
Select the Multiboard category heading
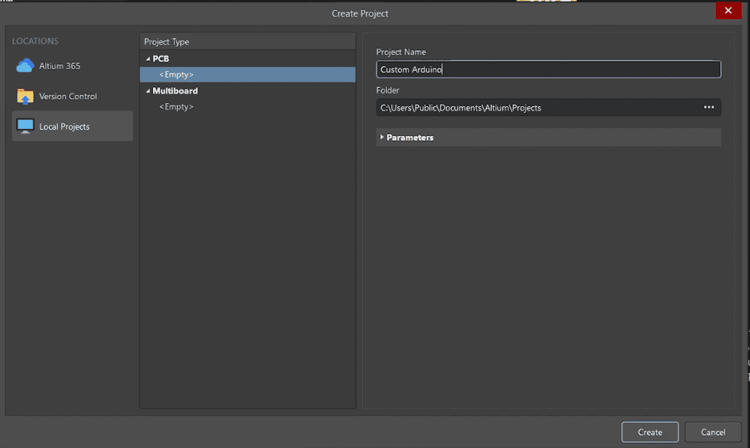pyautogui.click(x=175, y=91)
